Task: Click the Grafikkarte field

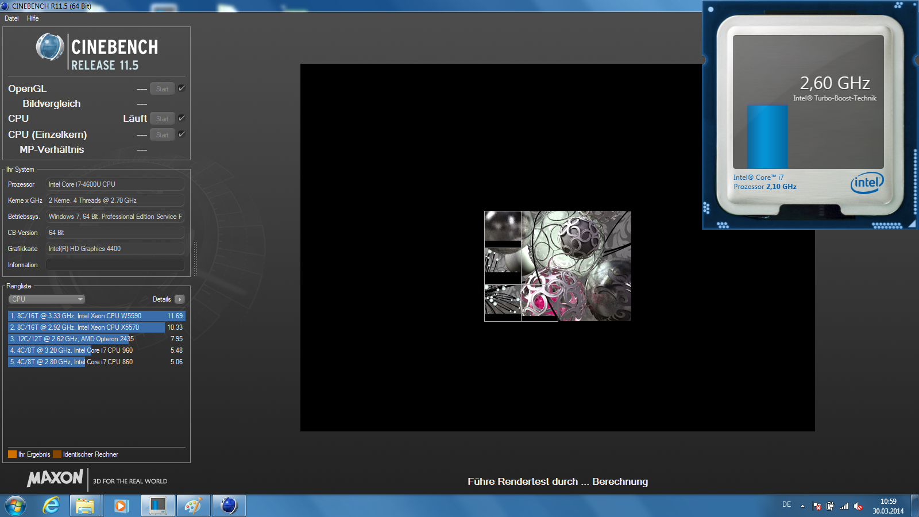Action: (115, 249)
